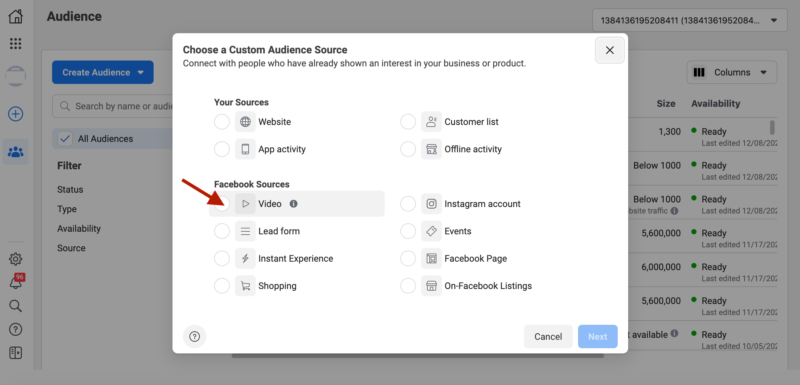Toggle the All Audiences checkbox
The width and height of the screenshot is (800, 385).
(x=65, y=139)
